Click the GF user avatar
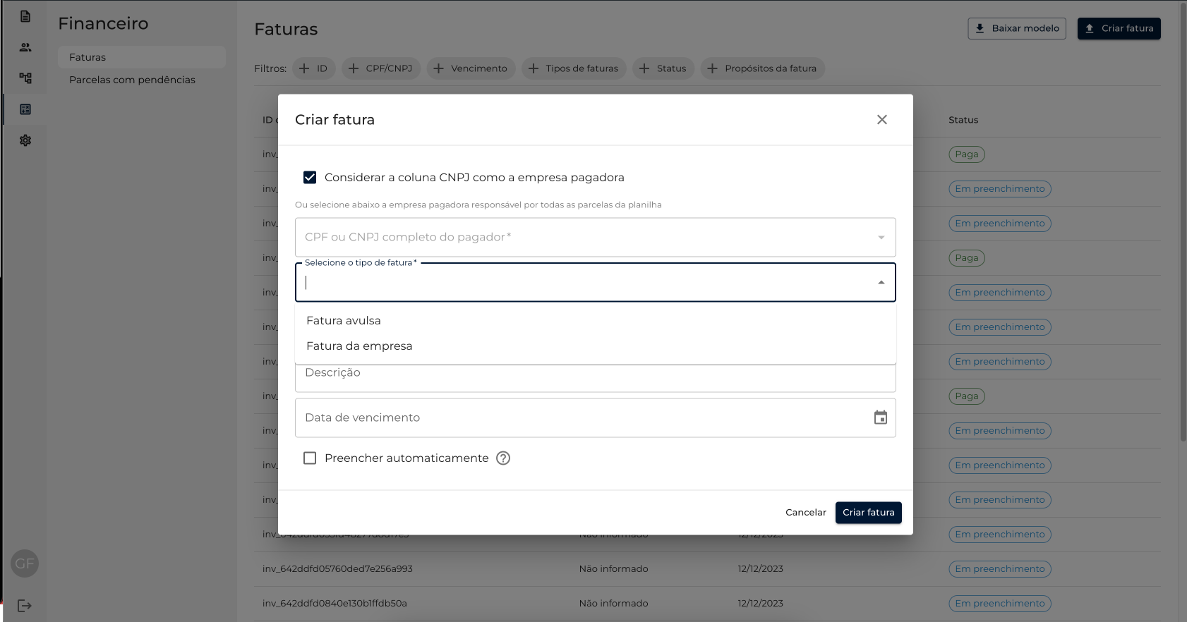This screenshot has height=622, width=1187. (25, 563)
